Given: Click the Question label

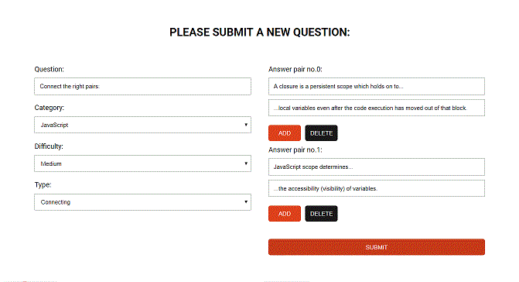Looking at the screenshot, I should tap(49, 69).
